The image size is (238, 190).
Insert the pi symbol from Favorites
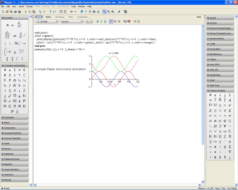point(7,25)
